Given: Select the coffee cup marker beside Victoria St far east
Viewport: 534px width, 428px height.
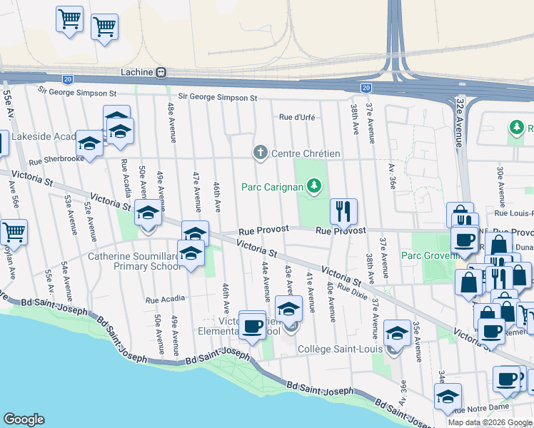Looking at the screenshot, I should click(x=491, y=333).
